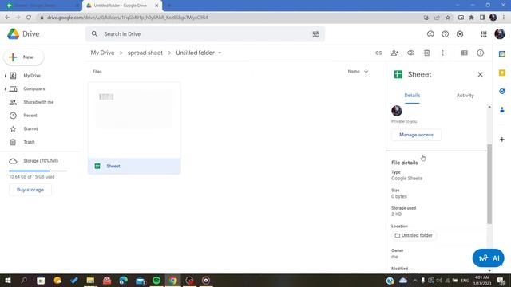Open the Windows Start menu
The height and width of the screenshot is (287, 511).
[7, 281]
